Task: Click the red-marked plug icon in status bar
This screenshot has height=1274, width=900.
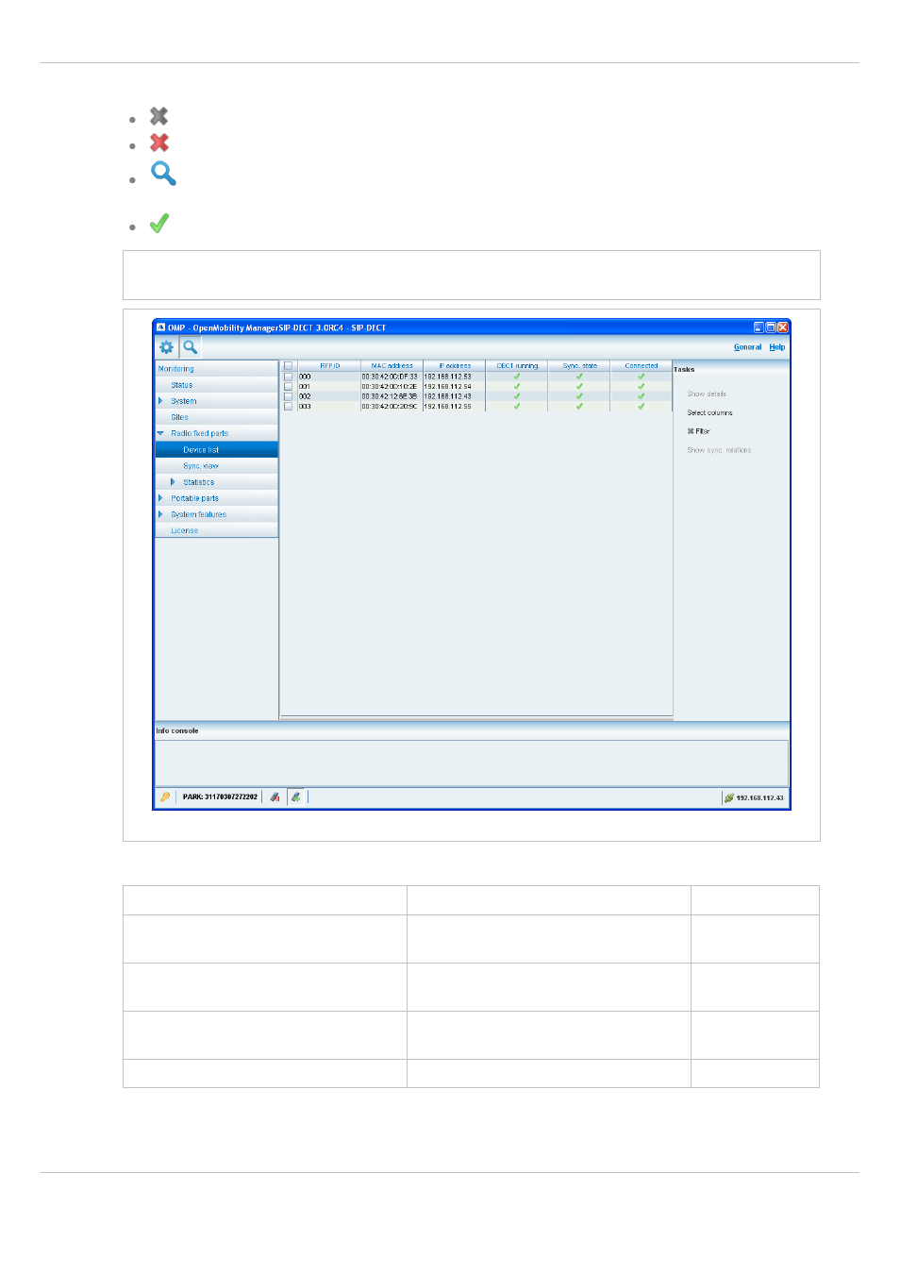Action: pyautogui.click(x=275, y=797)
